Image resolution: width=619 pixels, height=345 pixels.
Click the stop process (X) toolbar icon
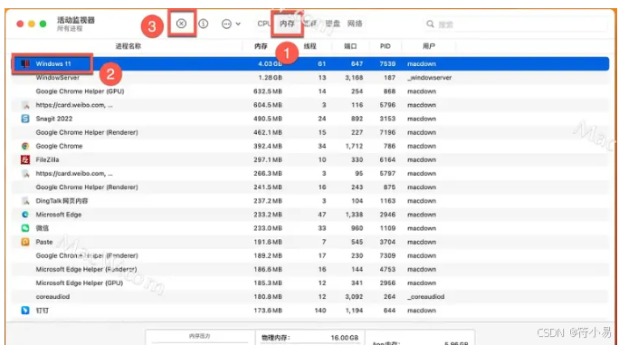point(181,24)
